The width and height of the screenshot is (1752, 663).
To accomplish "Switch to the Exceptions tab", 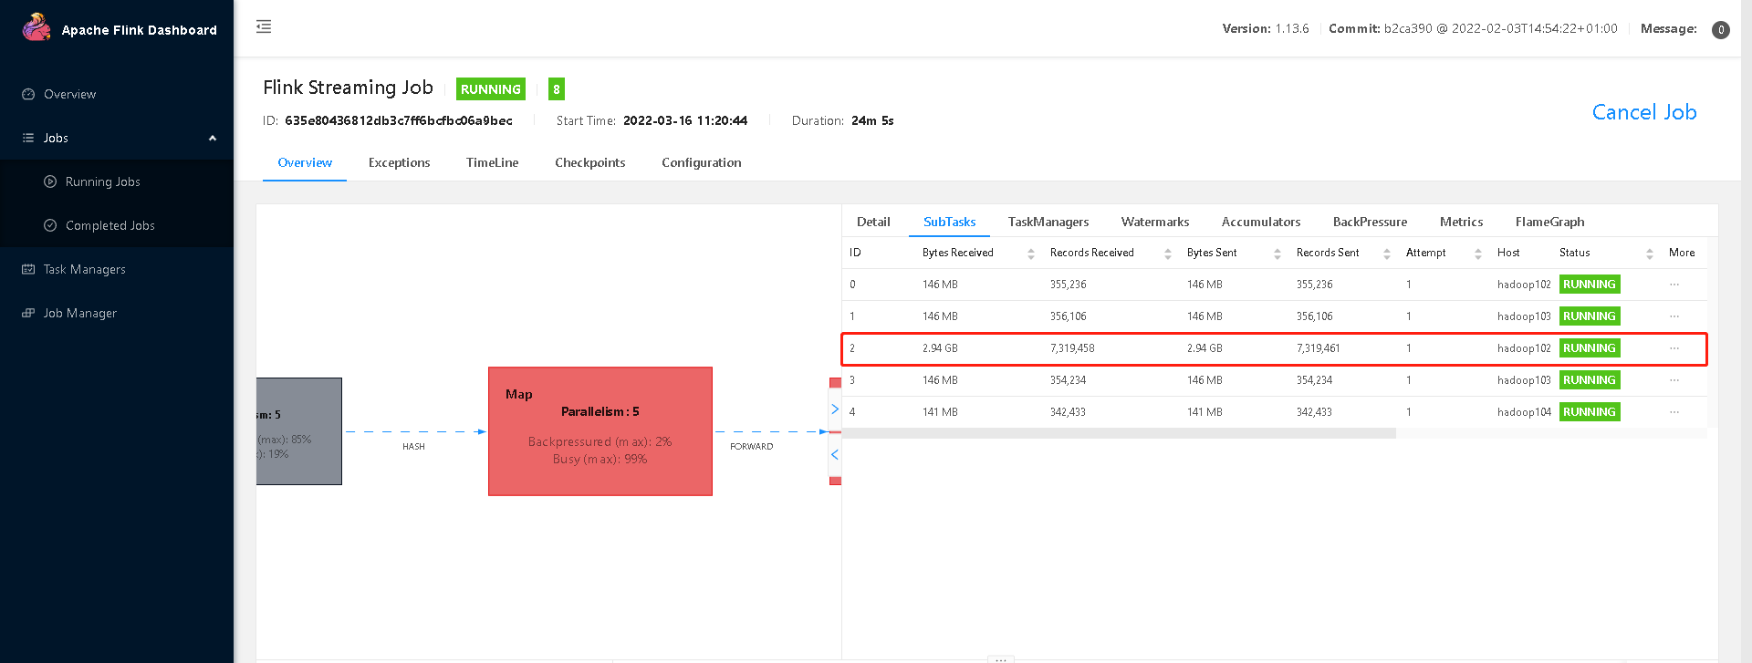I will (399, 162).
